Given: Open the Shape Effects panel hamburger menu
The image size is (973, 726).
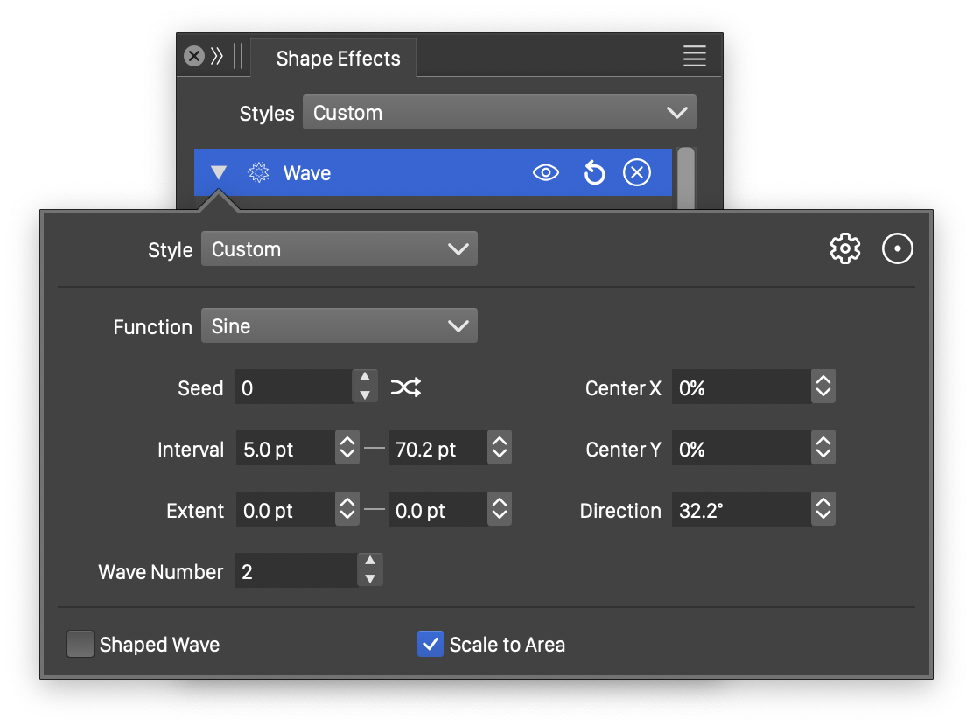Looking at the screenshot, I should pyautogui.click(x=694, y=57).
